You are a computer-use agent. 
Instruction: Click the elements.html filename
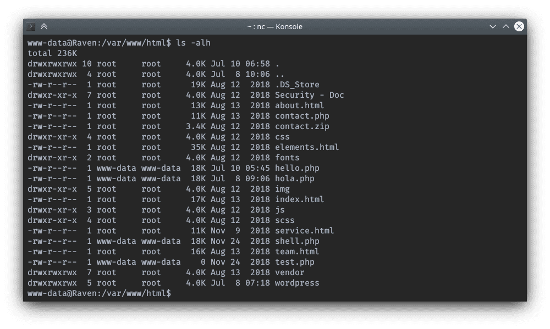[x=307, y=147]
